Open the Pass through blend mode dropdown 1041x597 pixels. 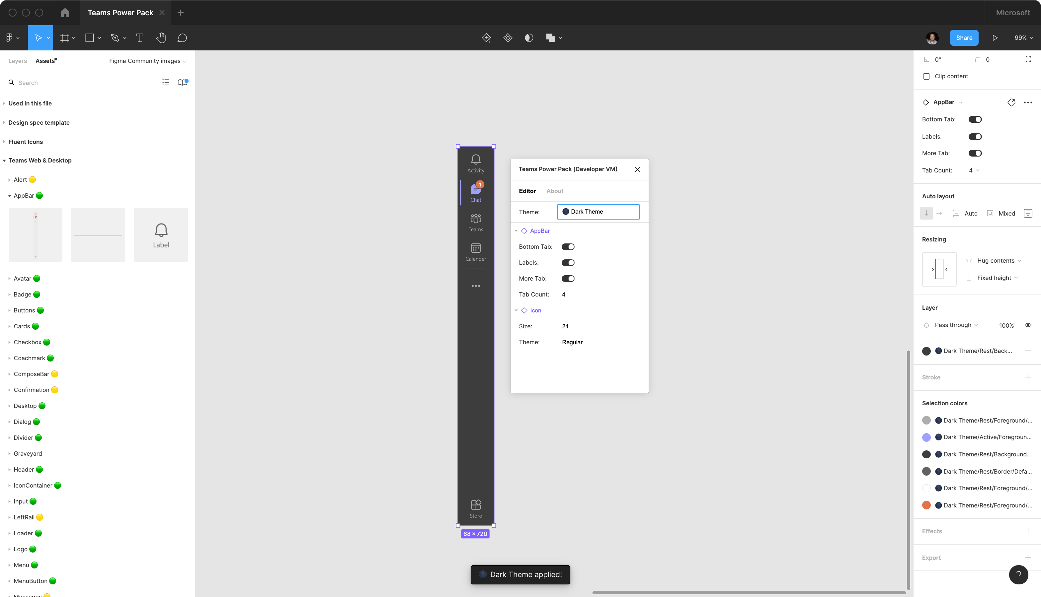click(x=956, y=325)
